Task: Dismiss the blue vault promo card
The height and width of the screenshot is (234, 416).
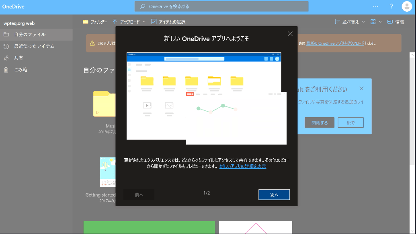Action: (x=361, y=88)
